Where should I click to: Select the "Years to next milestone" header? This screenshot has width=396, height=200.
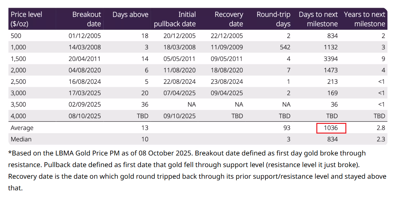[x=364, y=19]
